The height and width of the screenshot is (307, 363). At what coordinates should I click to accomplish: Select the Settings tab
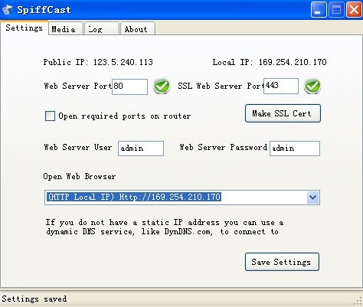point(25,28)
